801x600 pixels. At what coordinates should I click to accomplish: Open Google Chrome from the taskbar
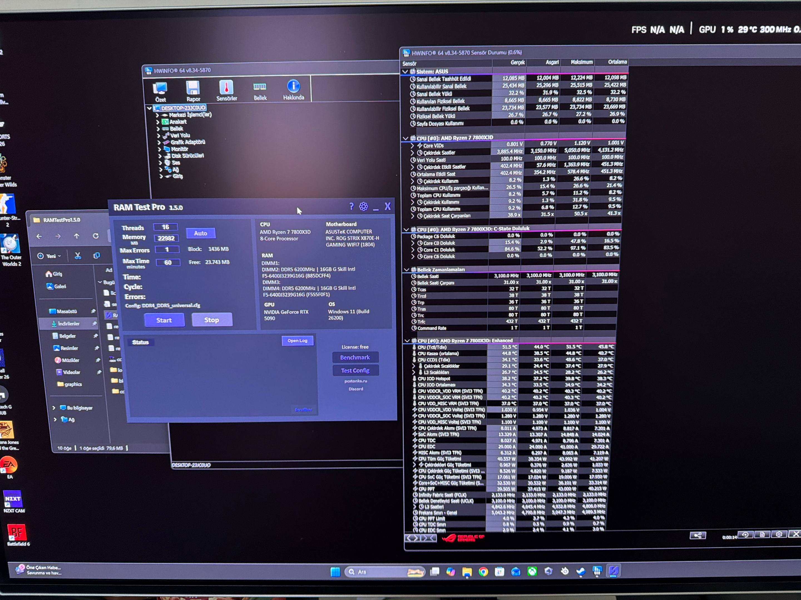483,571
